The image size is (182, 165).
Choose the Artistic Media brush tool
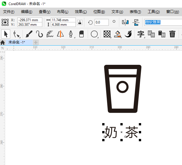pos(29,34)
